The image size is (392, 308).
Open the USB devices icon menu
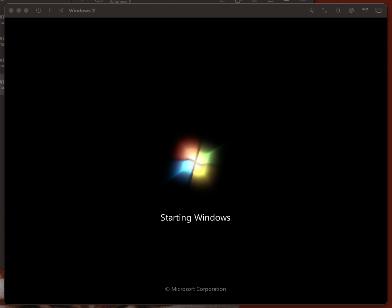pos(338,10)
